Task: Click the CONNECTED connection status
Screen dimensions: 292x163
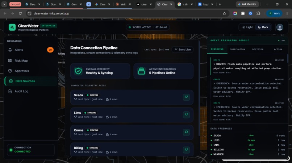Action: [x=22, y=151]
